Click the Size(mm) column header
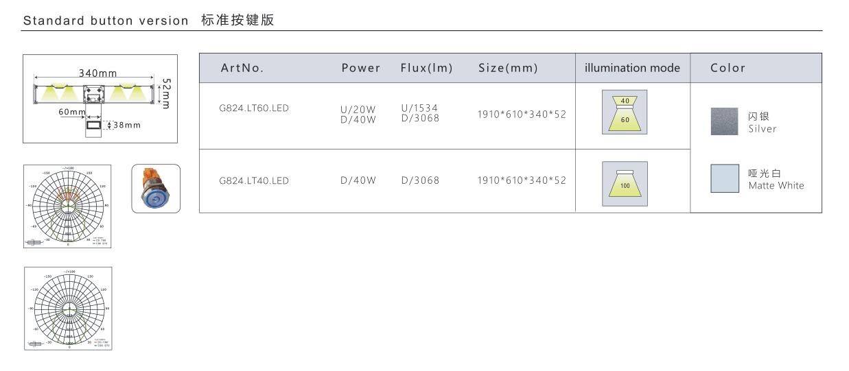The height and width of the screenshot is (371, 849). pyautogui.click(x=508, y=68)
